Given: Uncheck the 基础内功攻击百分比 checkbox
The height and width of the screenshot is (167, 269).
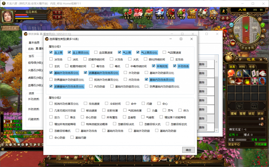Looking at the screenshot, I should pyautogui.click(x=146, y=79).
